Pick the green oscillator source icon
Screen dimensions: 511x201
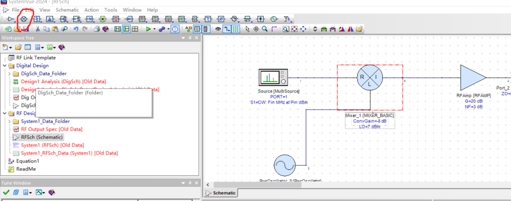pyautogui.click(x=274, y=19)
